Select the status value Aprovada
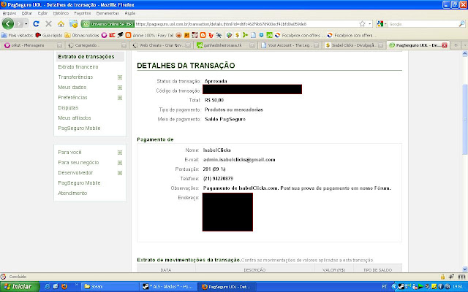Screen dimensions: 468x292 coord(216,81)
